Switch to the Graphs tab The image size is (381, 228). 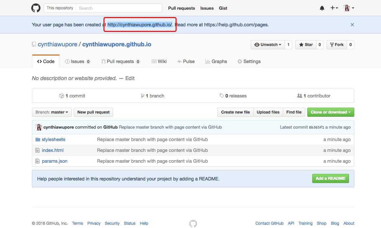[x=216, y=62]
